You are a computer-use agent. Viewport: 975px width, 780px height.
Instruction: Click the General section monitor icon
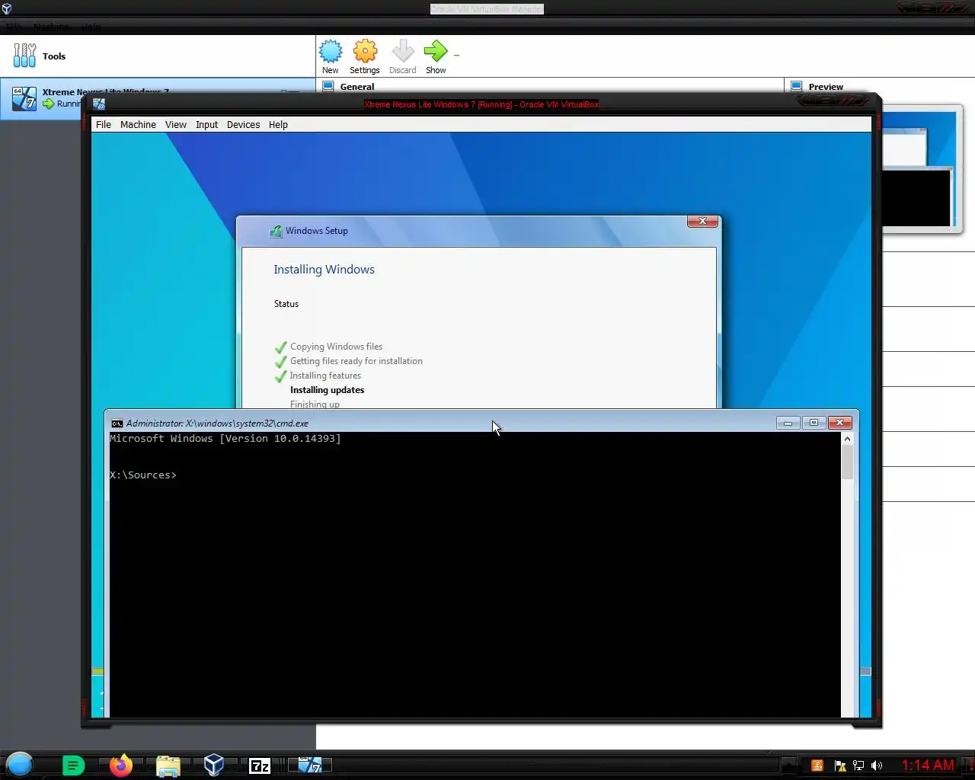tap(328, 86)
